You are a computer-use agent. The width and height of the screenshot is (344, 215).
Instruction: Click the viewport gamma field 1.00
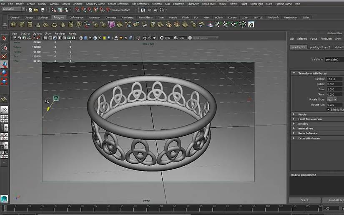(182, 38)
